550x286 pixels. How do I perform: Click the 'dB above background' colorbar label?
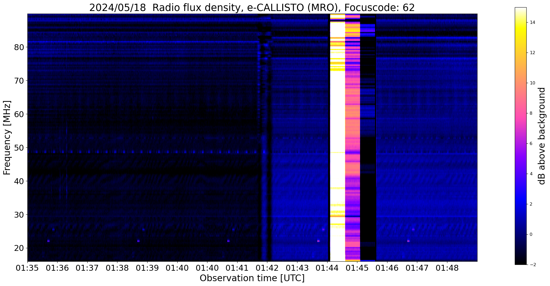click(x=542, y=136)
